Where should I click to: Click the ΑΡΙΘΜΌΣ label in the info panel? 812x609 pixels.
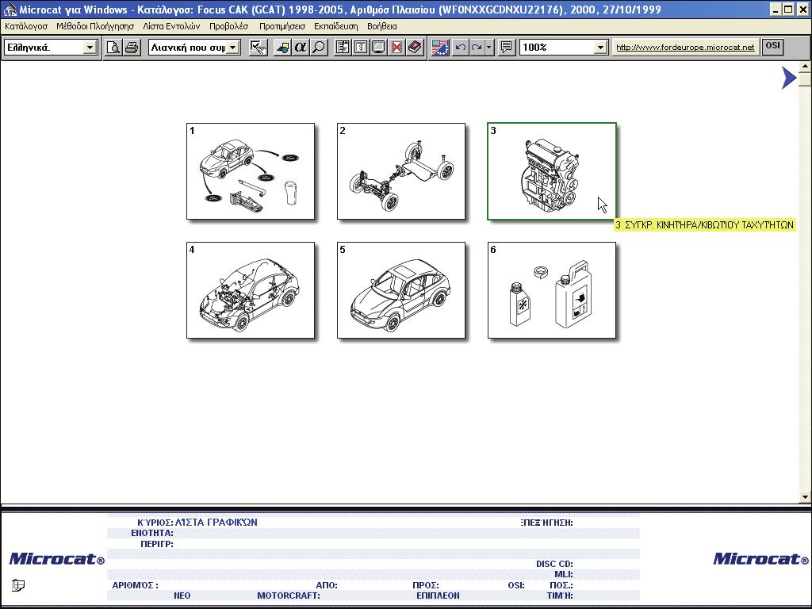pyautogui.click(x=135, y=585)
